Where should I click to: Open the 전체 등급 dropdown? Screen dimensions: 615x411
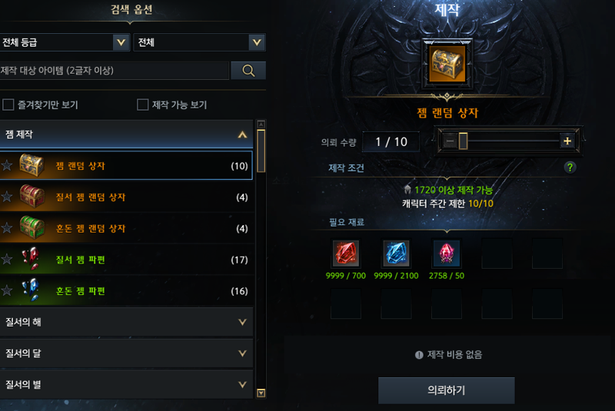[65, 42]
